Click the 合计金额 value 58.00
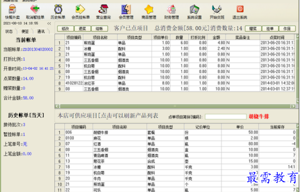The width and height of the screenshot is (302, 192). coord(28,98)
